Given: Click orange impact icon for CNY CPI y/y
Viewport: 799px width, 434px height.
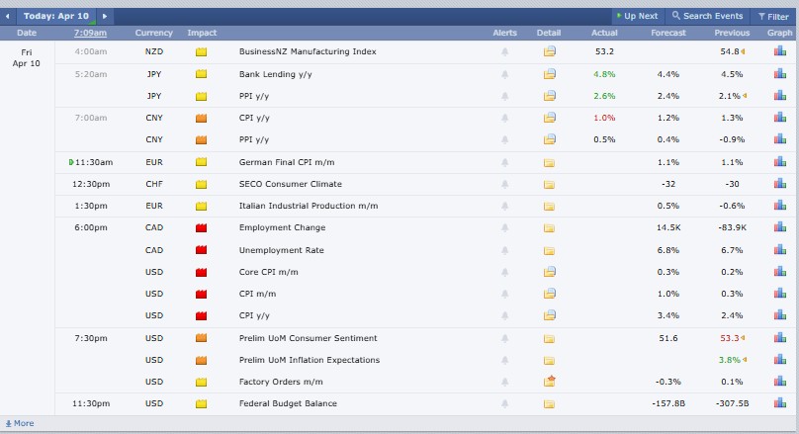Looking at the screenshot, I should pos(202,119).
